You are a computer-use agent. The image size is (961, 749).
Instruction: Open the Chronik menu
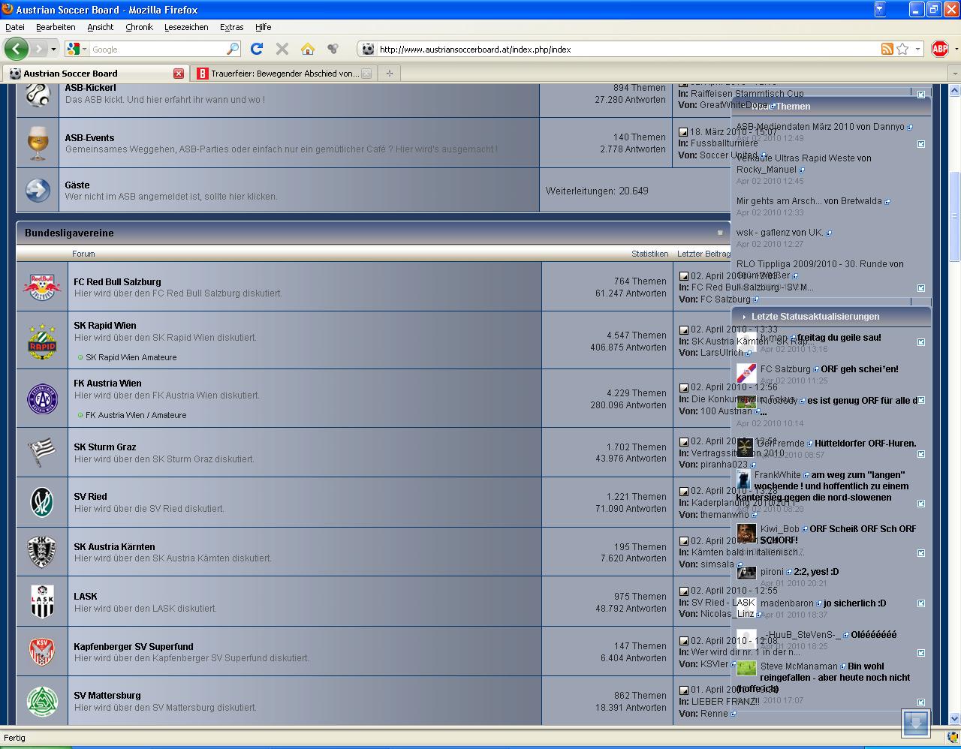139,27
